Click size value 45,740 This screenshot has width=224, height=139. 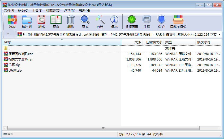[136, 70]
